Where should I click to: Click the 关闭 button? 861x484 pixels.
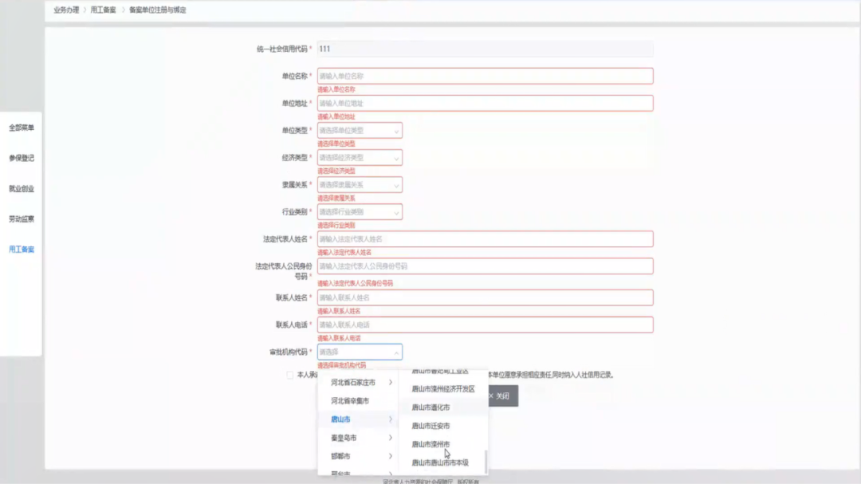tap(501, 395)
